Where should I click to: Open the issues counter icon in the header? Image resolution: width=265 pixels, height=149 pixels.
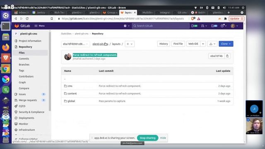click(x=194, y=26)
